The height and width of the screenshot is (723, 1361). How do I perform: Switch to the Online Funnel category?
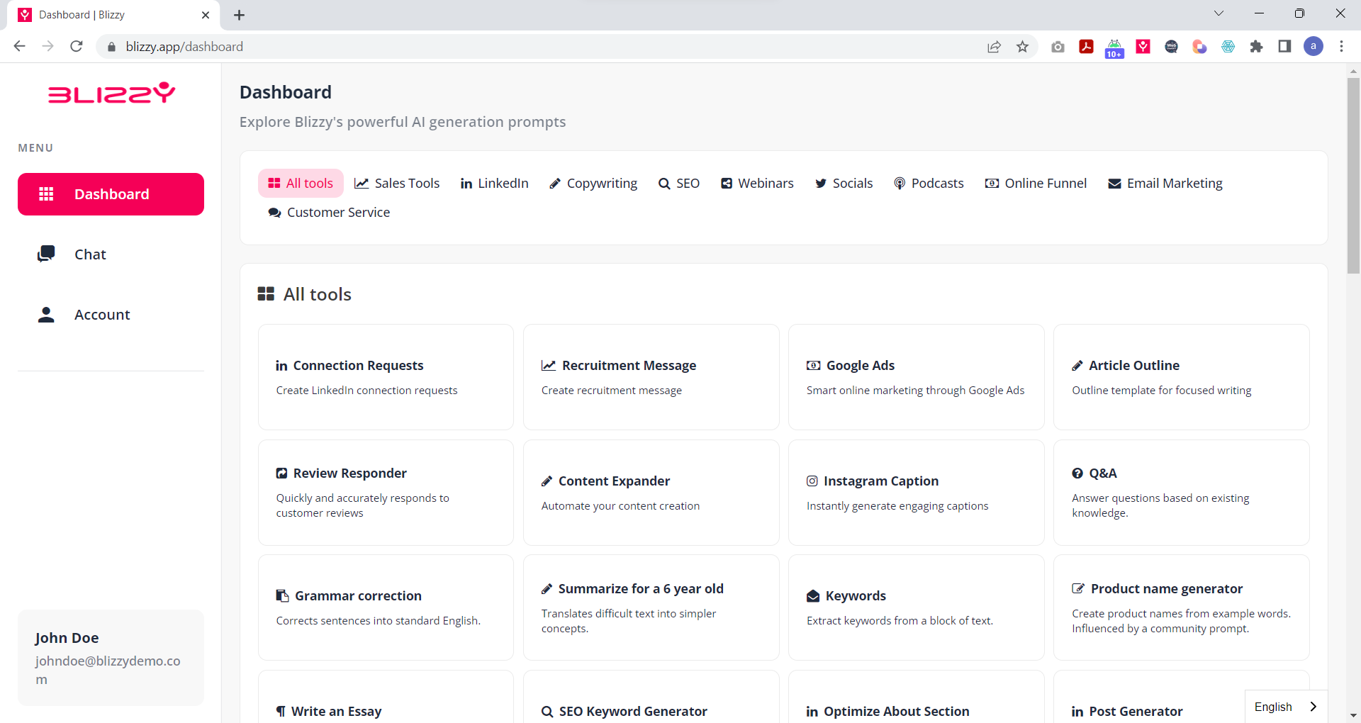(x=1036, y=184)
